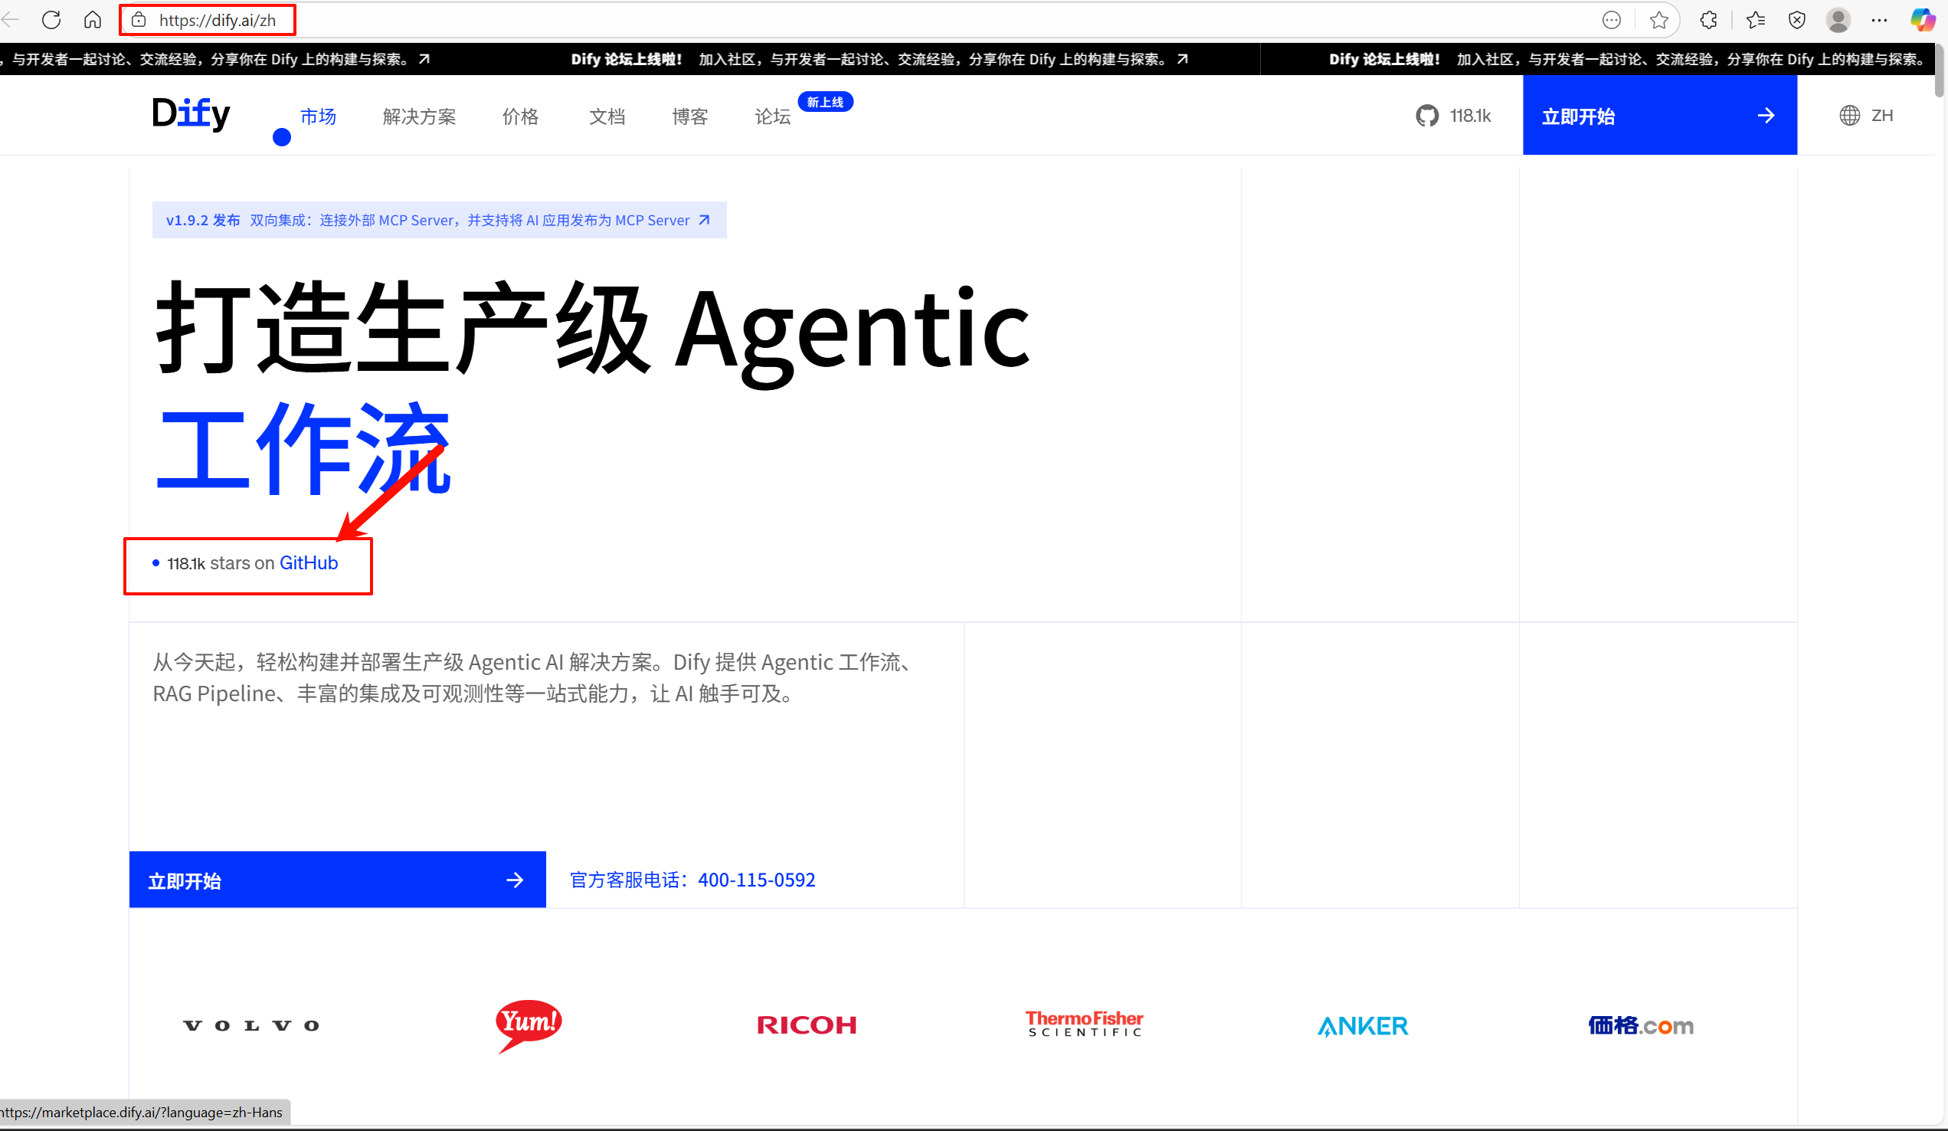Open browser settings three-dot menu
1948x1131 pixels.
pyautogui.click(x=1879, y=20)
